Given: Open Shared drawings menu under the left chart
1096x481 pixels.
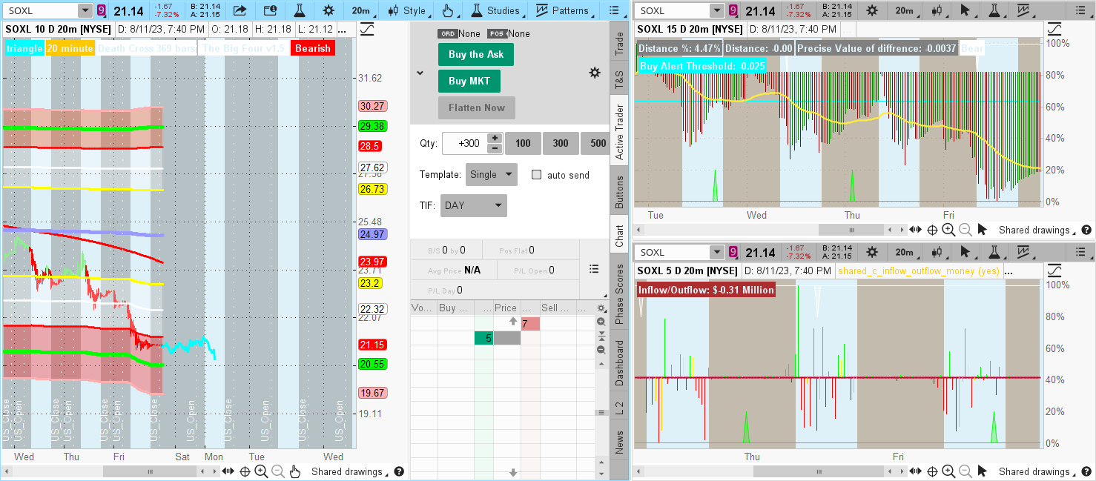Looking at the screenshot, I should 349,471.
